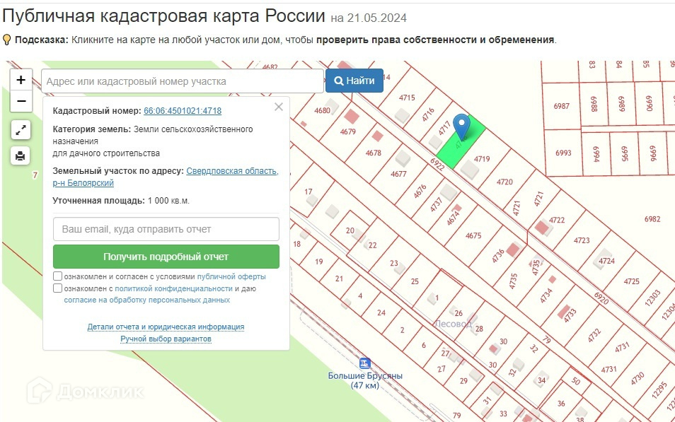
Task: Select parcel 4730 on the map
Action: coord(637,378)
